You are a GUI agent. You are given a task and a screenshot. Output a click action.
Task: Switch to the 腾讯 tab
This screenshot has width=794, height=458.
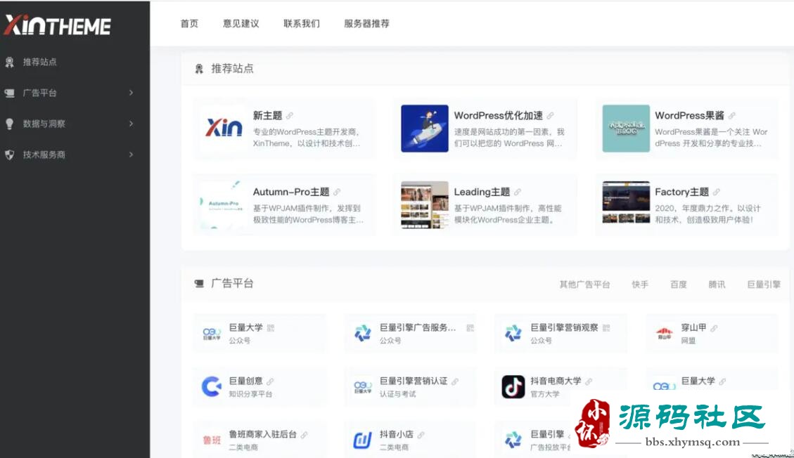(x=717, y=284)
